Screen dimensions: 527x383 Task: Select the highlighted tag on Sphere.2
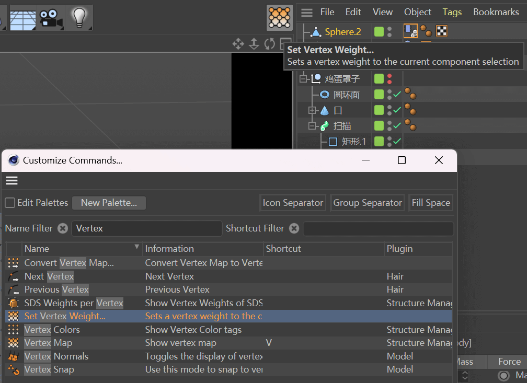click(x=410, y=31)
